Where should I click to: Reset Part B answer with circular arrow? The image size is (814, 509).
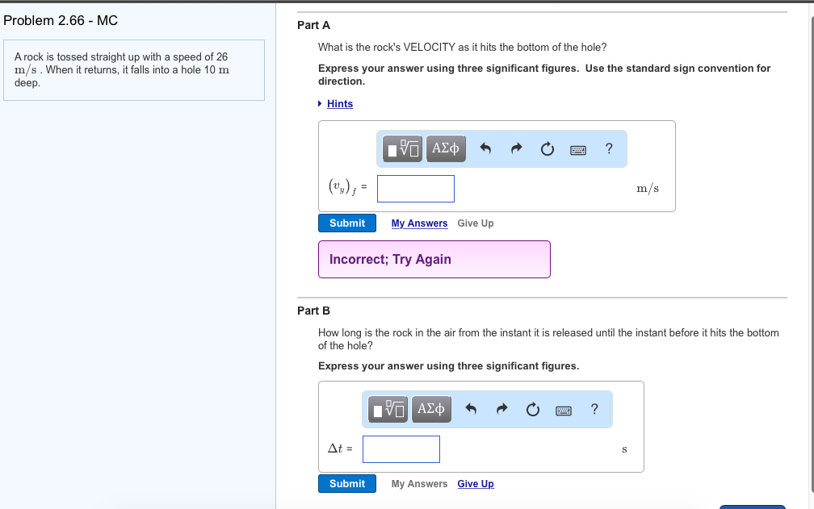532,410
